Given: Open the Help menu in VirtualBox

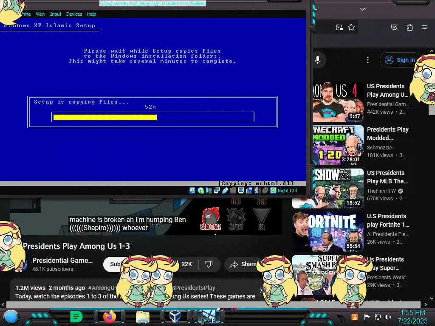Looking at the screenshot, I should point(92,14).
